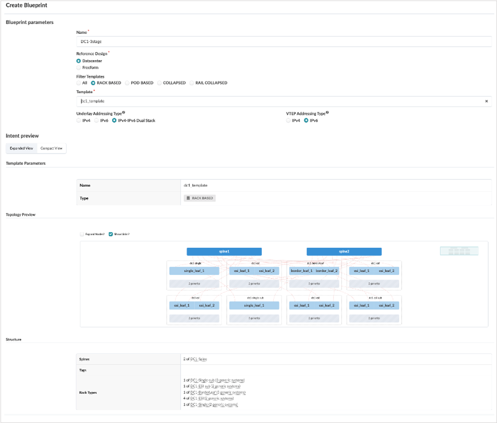Select the spine2 node in topology
This screenshot has width=497, height=423.
tap(344, 252)
